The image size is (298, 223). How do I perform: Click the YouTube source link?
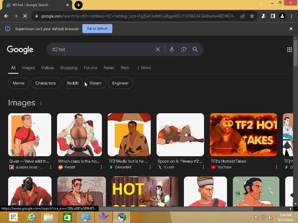[x=221, y=167]
